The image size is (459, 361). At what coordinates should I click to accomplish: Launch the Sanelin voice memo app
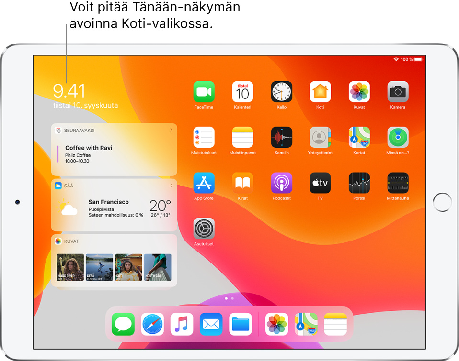point(281,137)
